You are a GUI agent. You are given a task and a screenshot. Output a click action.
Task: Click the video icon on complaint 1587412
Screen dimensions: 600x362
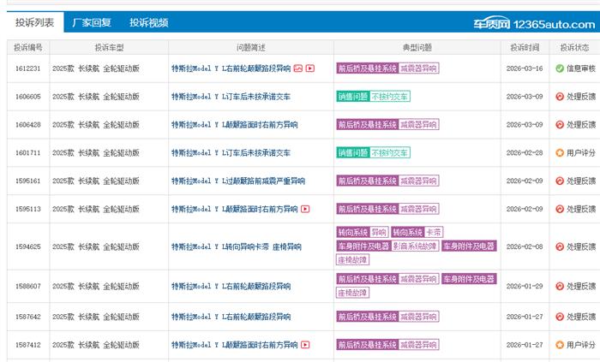(x=305, y=345)
